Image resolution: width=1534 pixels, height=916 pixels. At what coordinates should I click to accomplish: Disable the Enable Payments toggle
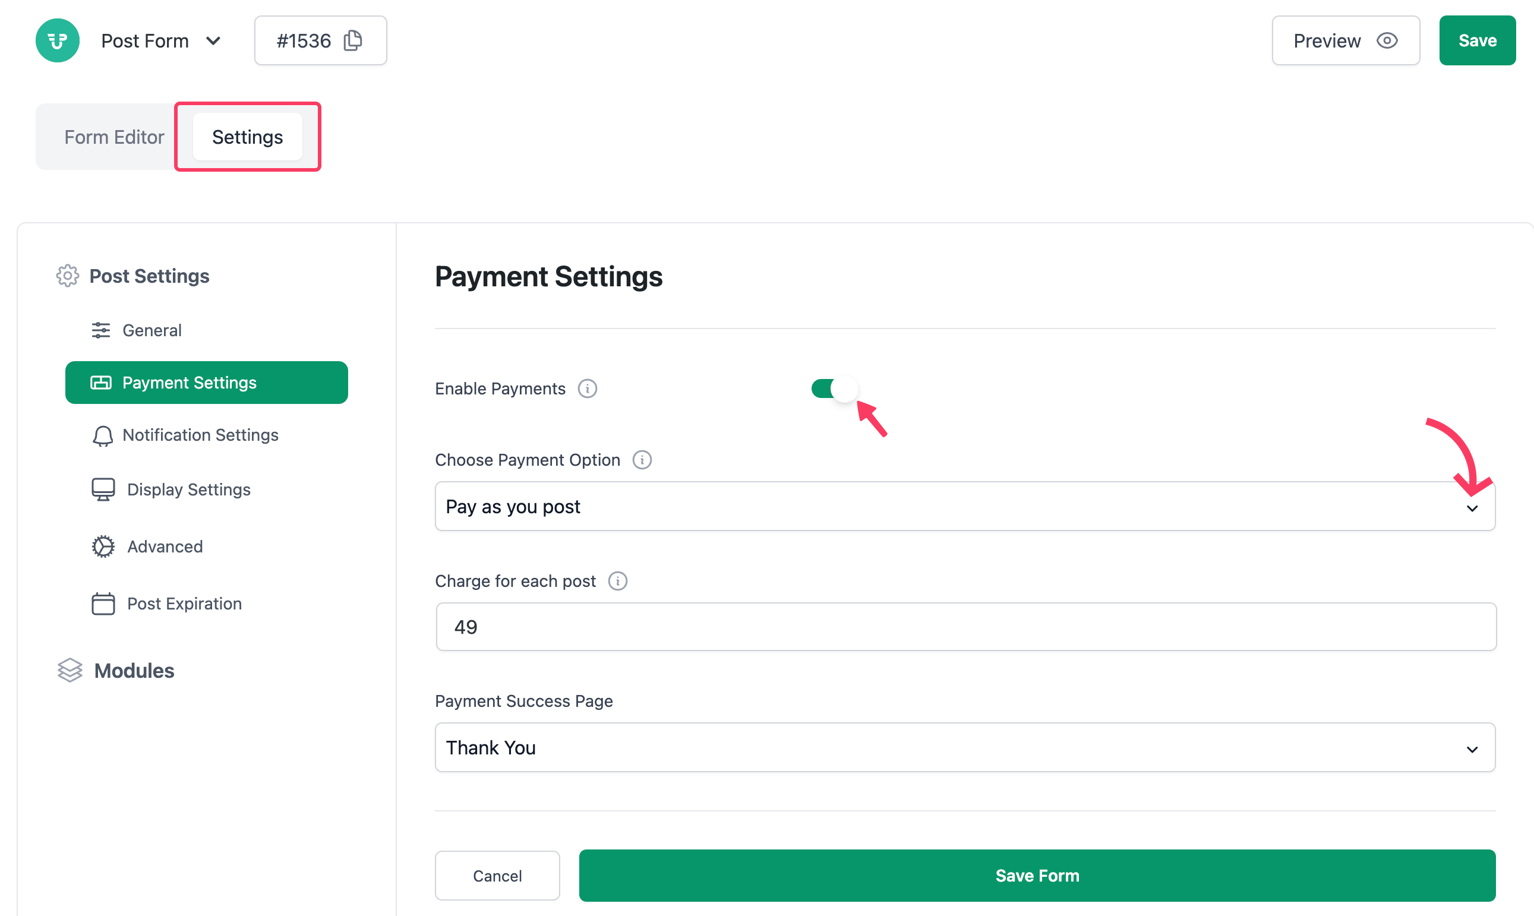point(834,388)
